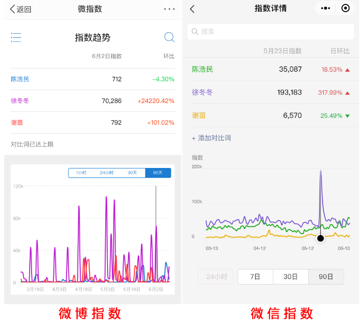Switch Weibo chart to 30天

[132, 173]
